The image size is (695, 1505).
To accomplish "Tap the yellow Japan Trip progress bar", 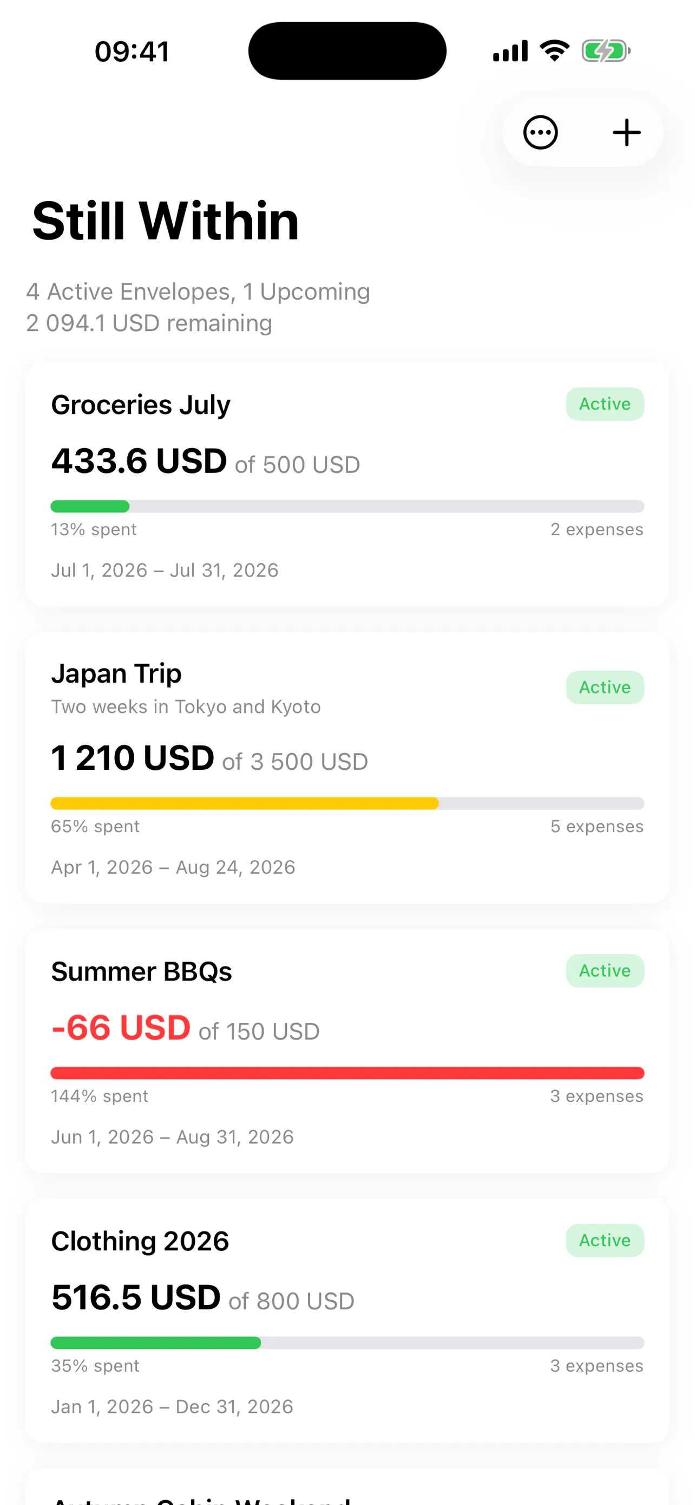I will tap(347, 803).
